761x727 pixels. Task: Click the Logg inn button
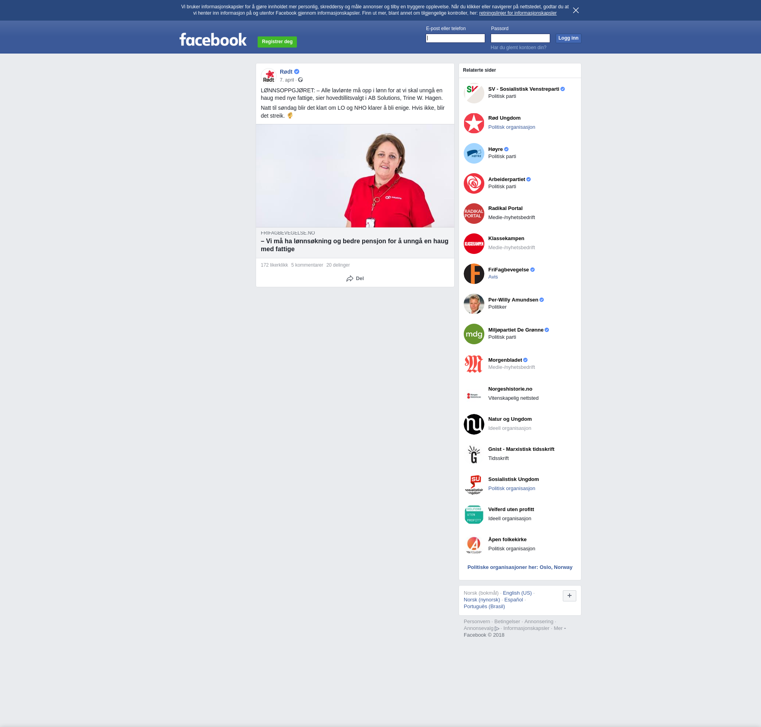pos(568,38)
